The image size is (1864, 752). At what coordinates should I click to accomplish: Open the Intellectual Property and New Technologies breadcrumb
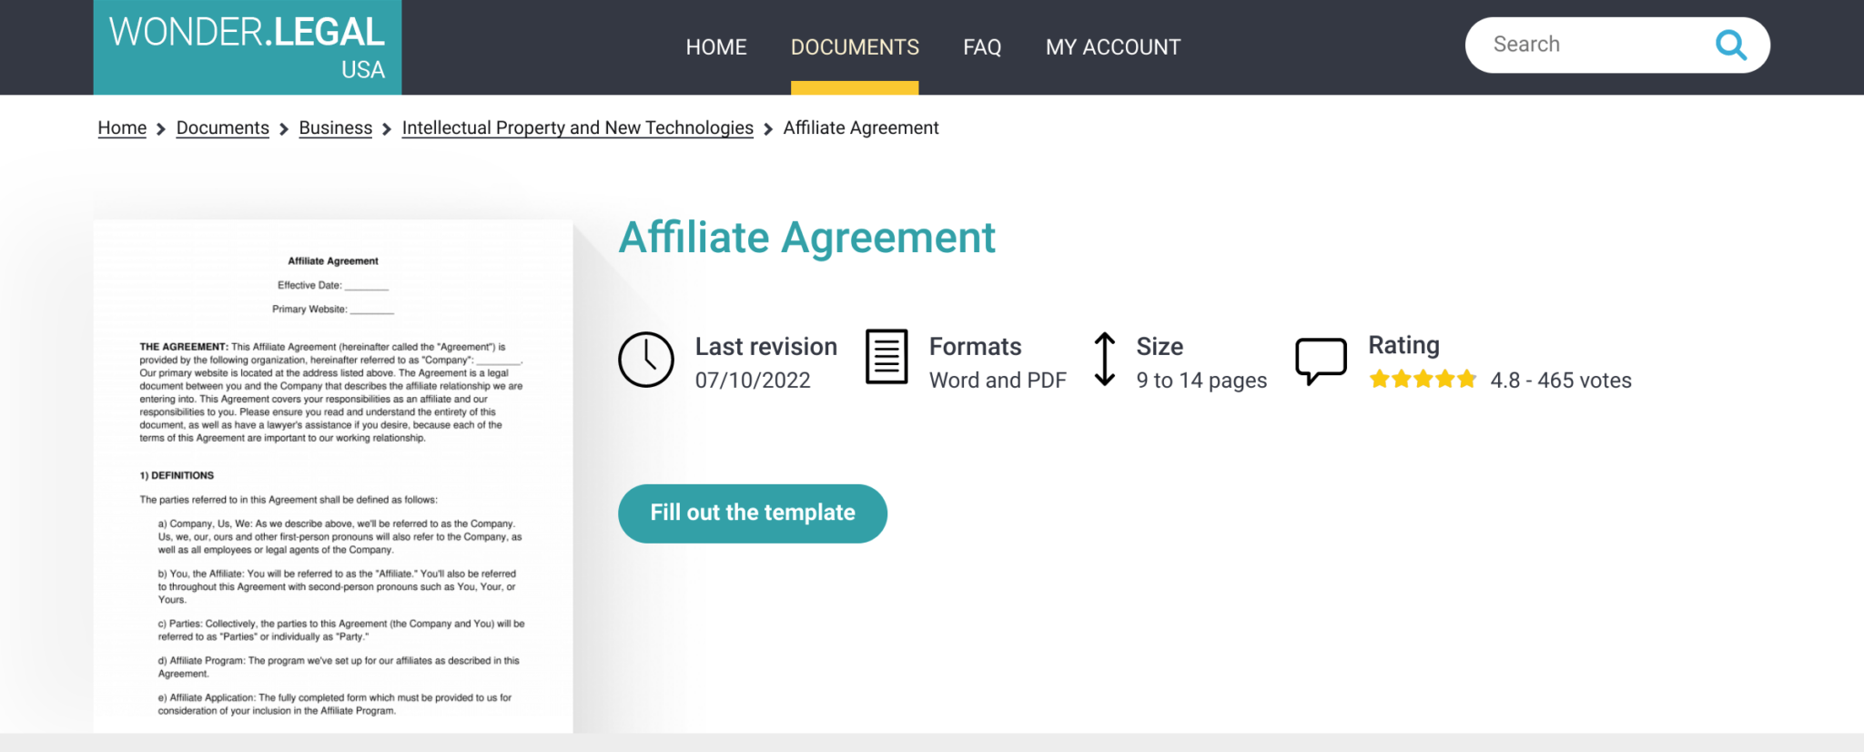point(577,127)
